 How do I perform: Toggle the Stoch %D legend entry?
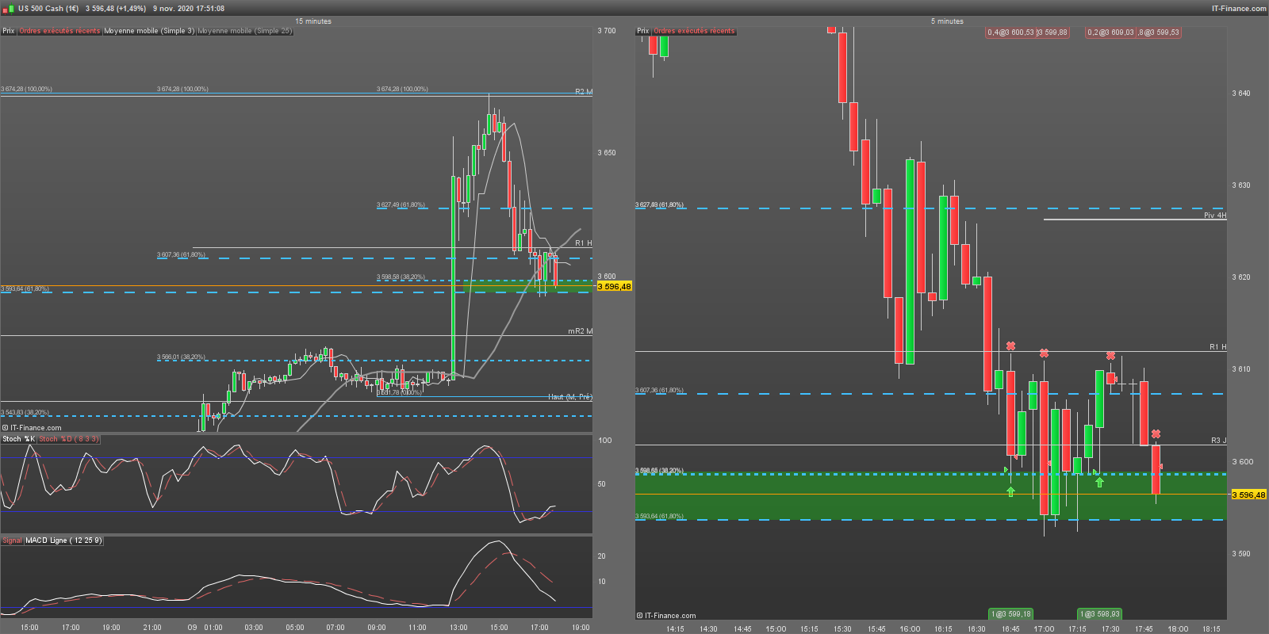tap(68, 439)
